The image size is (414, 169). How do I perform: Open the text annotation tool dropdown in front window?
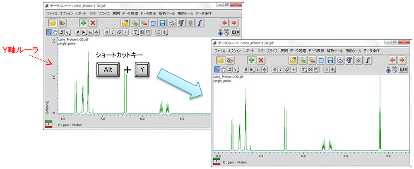point(303,70)
